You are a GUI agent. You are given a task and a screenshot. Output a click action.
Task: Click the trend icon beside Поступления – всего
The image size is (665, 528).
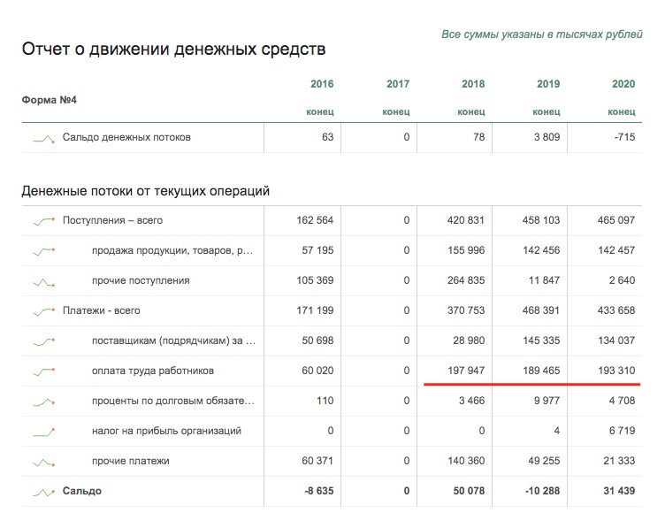click(x=43, y=221)
